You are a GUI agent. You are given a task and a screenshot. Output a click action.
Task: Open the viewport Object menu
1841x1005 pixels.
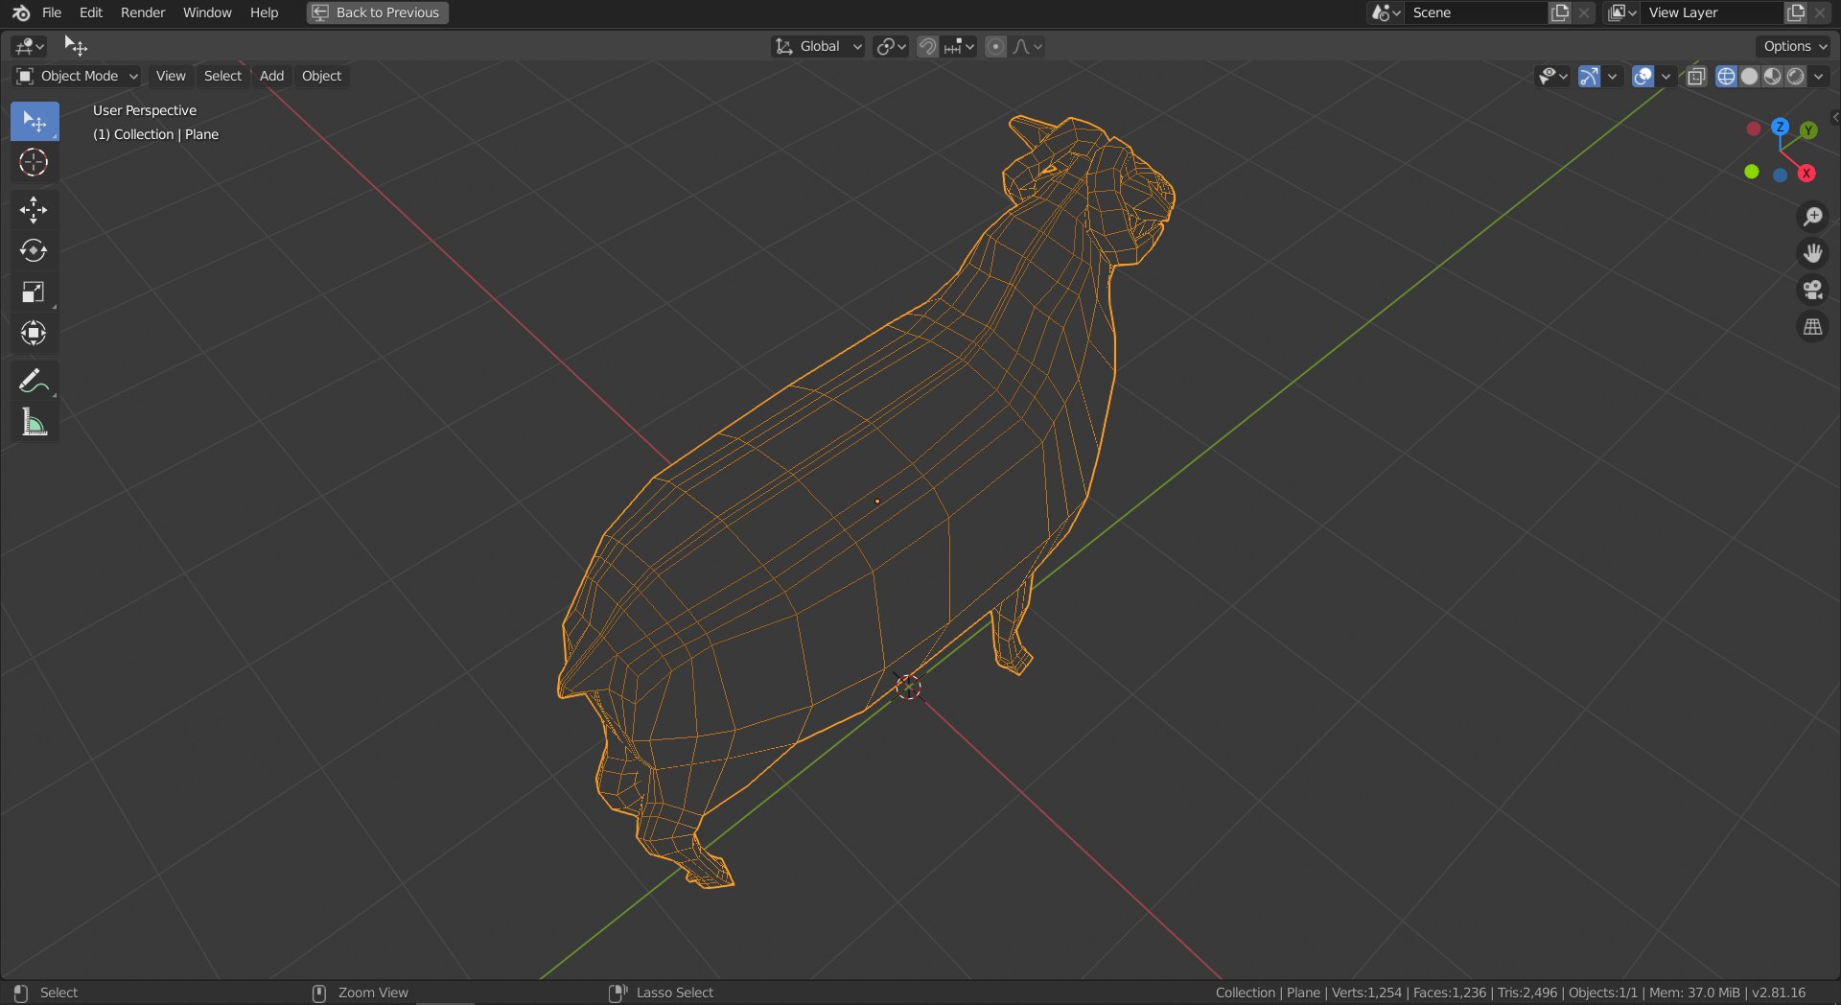click(x=321, y=76)
